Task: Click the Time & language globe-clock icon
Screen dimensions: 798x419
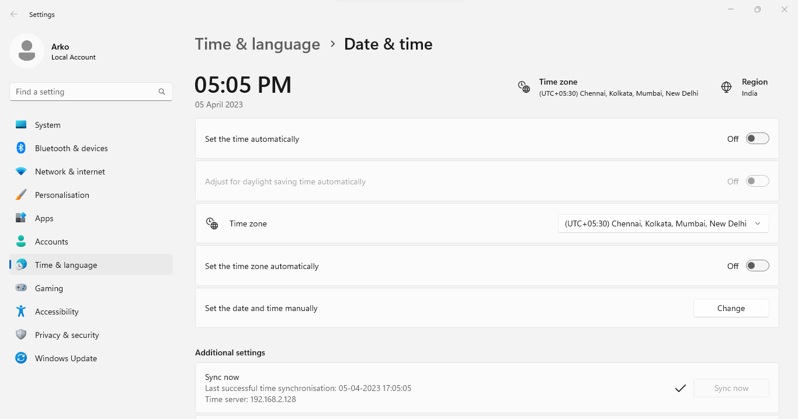Action: point(21,265)
